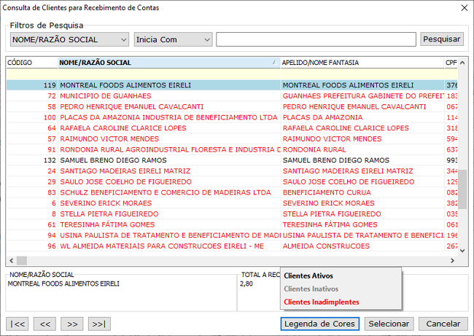Go to previous record with << button
Screen dimensions: 474x336
[x=45, y=324]
